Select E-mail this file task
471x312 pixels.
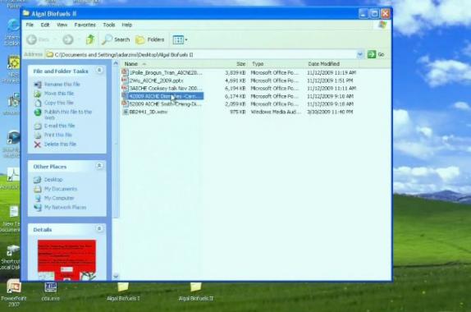(x=59, y=126)
